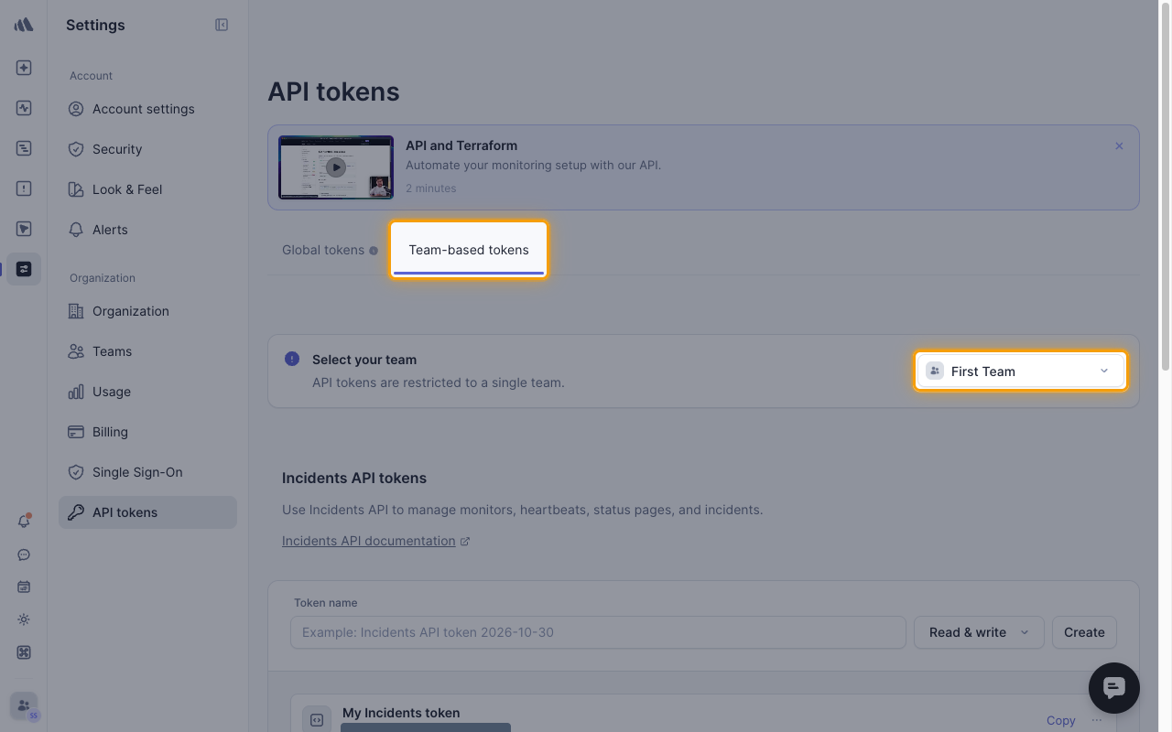Viewport: 1172px width, 732px height.
Task: Select the Team-based tokens tab
Action: [x=469, y=250]
